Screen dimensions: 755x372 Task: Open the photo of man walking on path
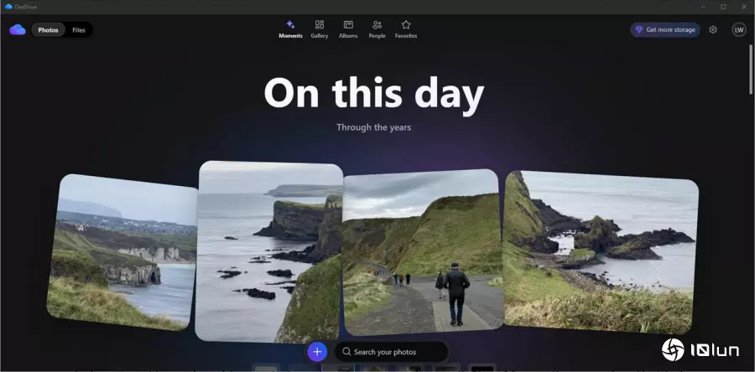(424, 251)
